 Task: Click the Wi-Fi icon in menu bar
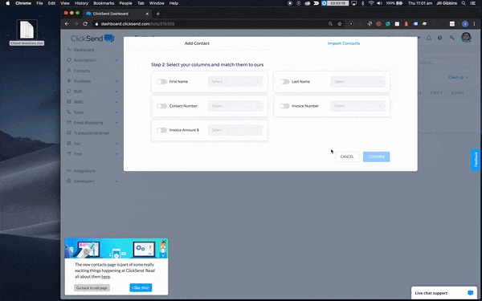[371, 3]
